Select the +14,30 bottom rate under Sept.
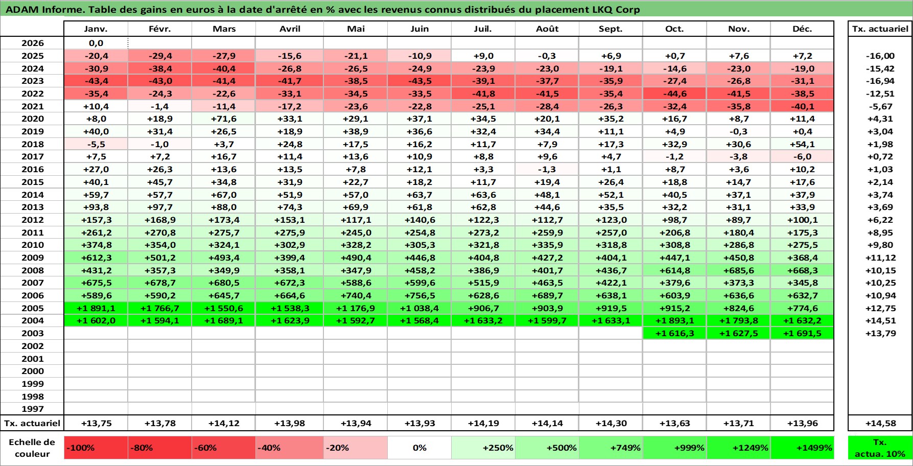Viewport: 913px width, 466px height. [611, 423]
